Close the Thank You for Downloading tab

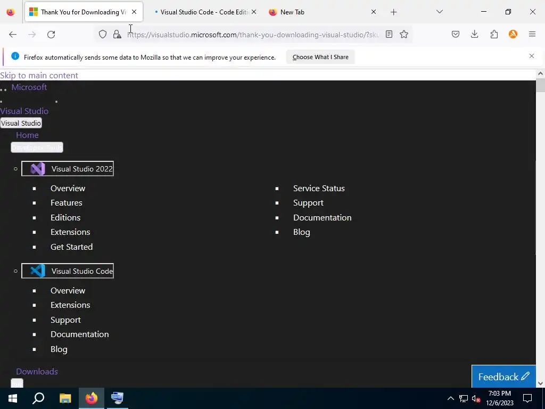pos(134,12)
